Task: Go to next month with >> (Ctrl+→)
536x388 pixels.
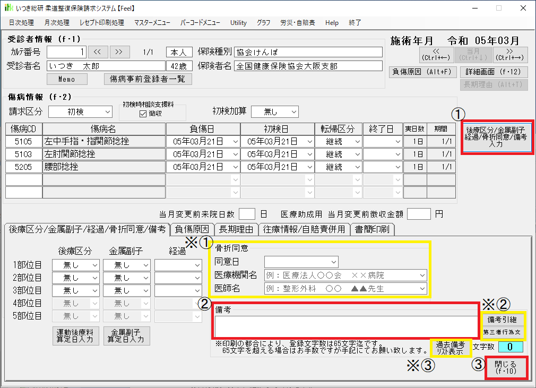Action: (510, 54)
